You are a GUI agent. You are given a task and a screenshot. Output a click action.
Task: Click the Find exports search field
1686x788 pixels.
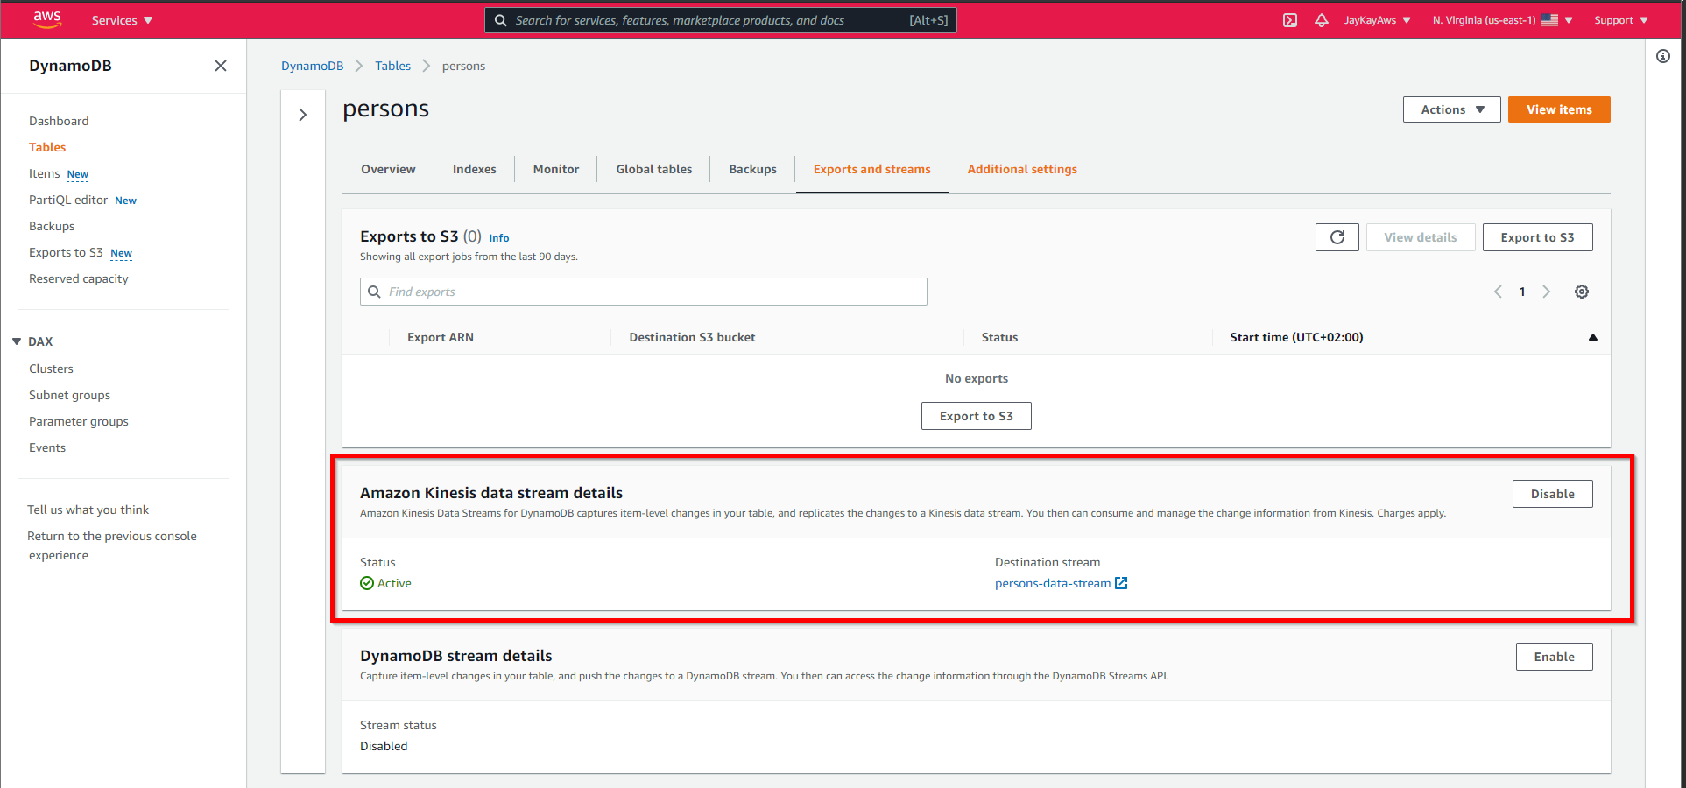click(644, 292)
